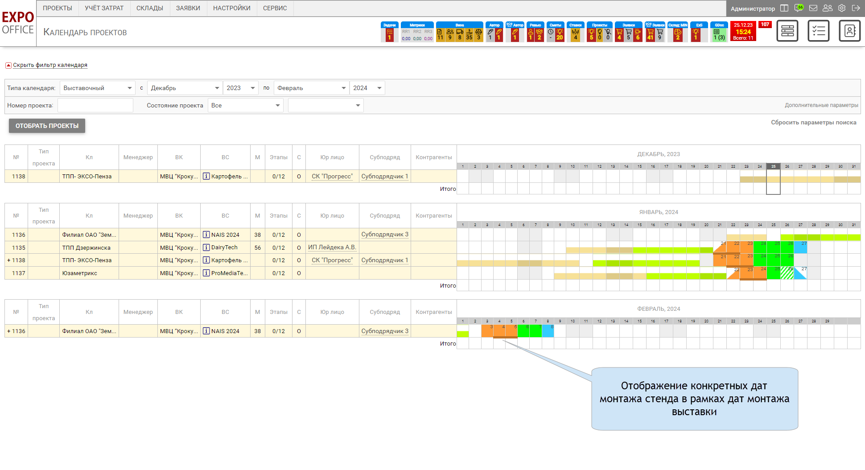Screen dimensions: 865x470
Task: Expand project row +1138 in January
Action: tap(9, 260)
